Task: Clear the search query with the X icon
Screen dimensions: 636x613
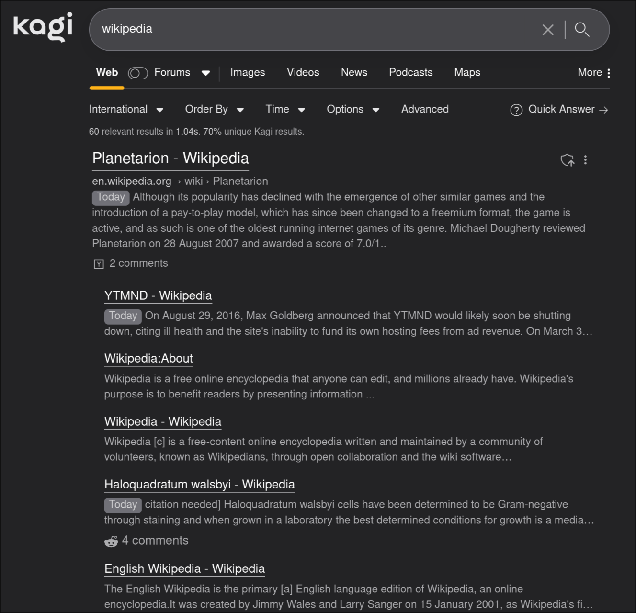Action: [548, 30]
